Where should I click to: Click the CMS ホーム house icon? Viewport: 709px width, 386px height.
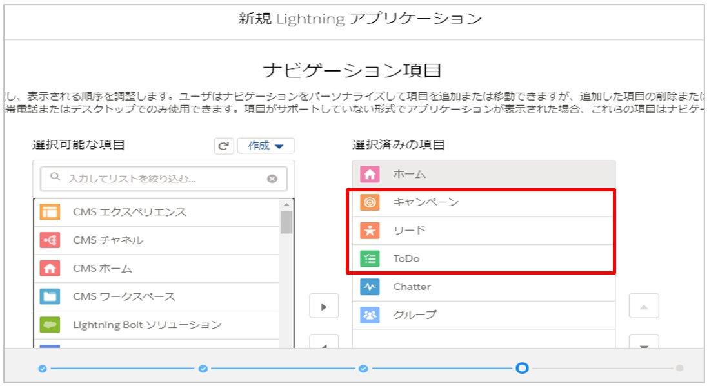pos(50,268)
